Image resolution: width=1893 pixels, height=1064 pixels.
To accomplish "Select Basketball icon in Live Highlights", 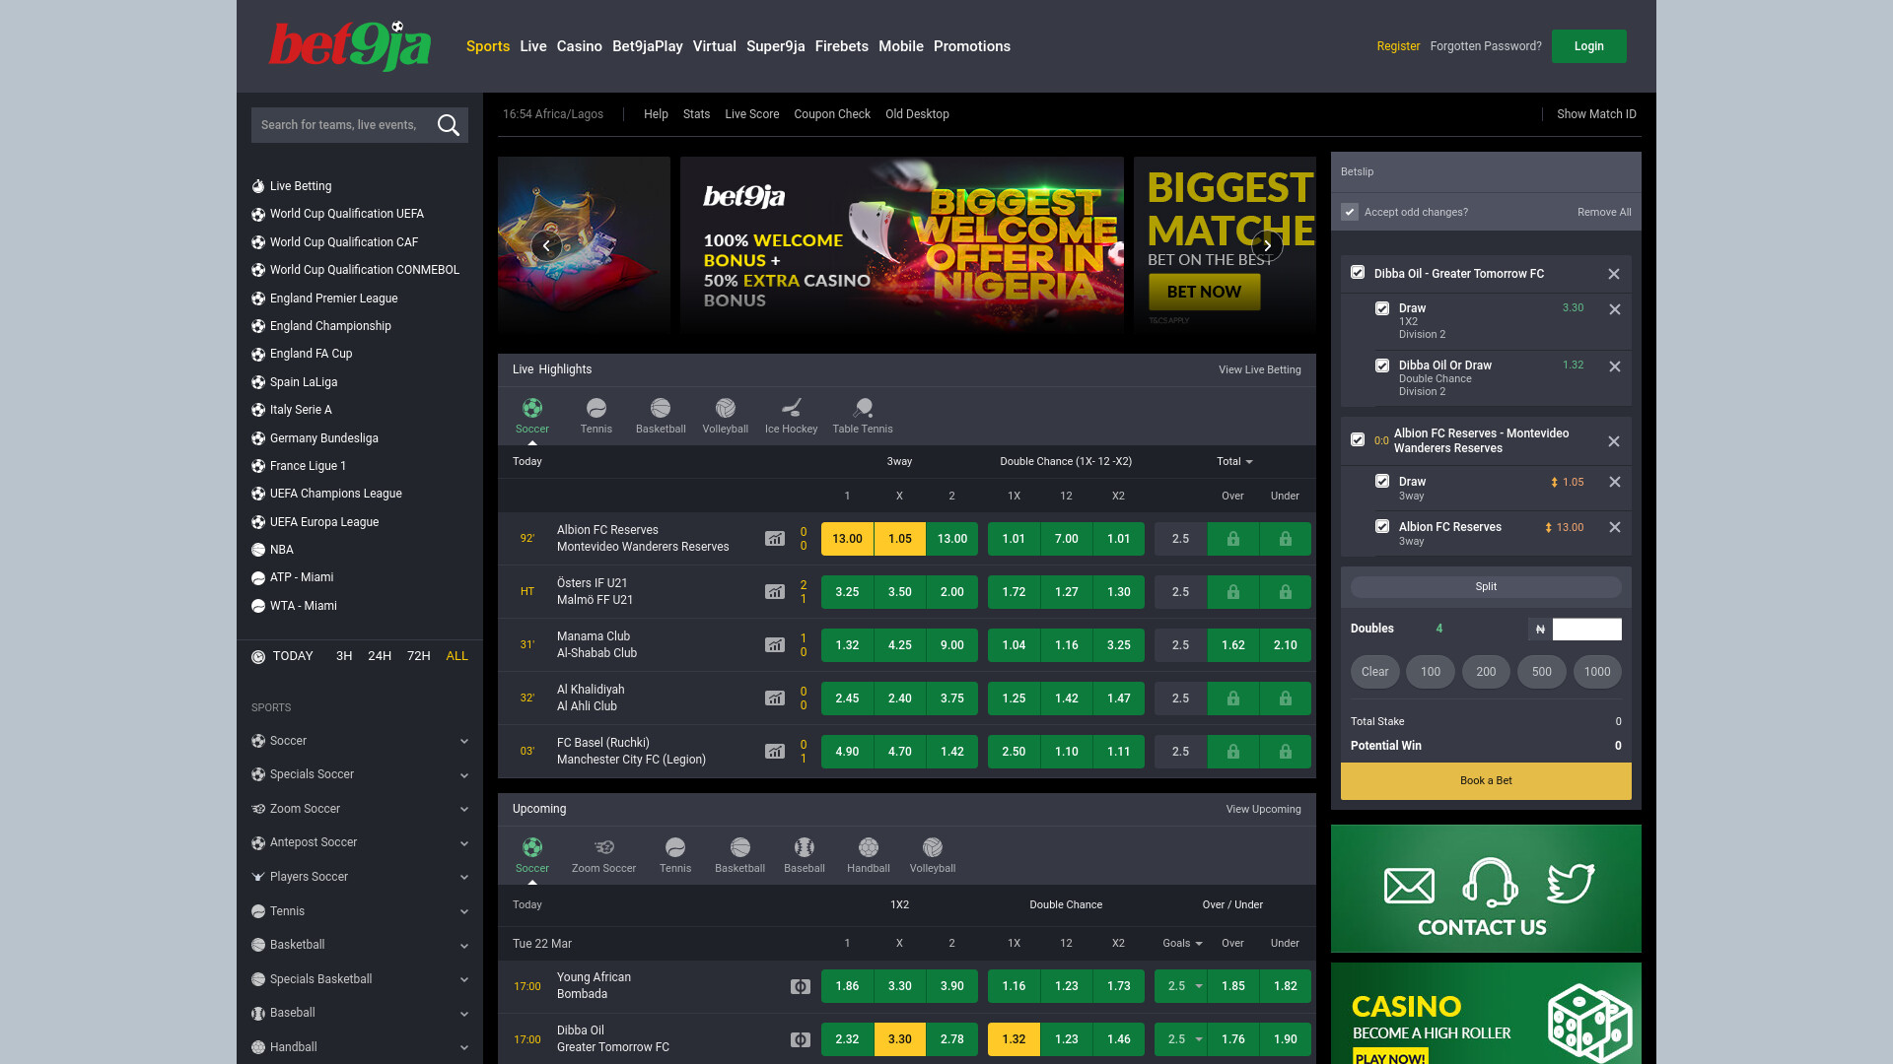I will [661, 408].
